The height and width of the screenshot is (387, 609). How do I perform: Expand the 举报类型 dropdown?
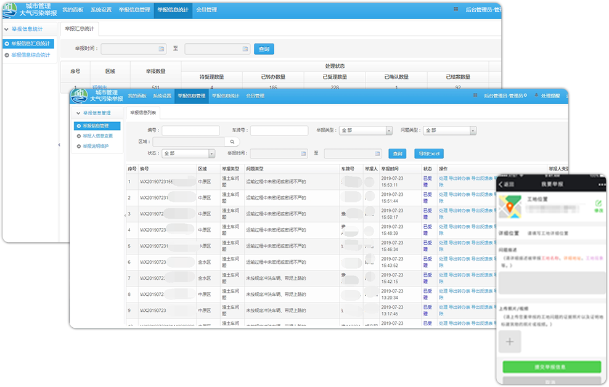point(389,131)
